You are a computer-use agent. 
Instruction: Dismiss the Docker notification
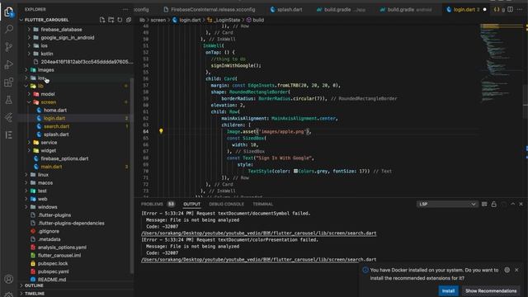pyautogui.click(x=516, y=270)
